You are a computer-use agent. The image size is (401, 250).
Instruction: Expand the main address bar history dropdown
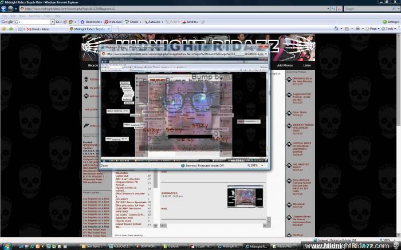tap(328, 9)
